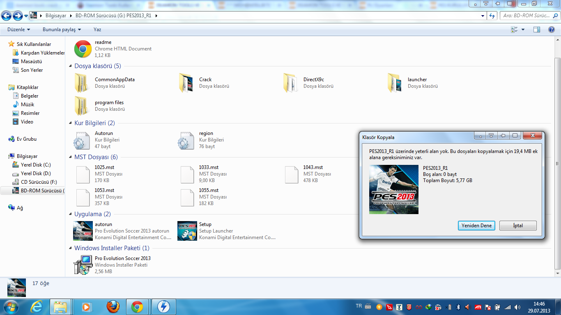Click Yeniden Dene in the copy dialog
561x315 pixels.
[x=476, y=226]
